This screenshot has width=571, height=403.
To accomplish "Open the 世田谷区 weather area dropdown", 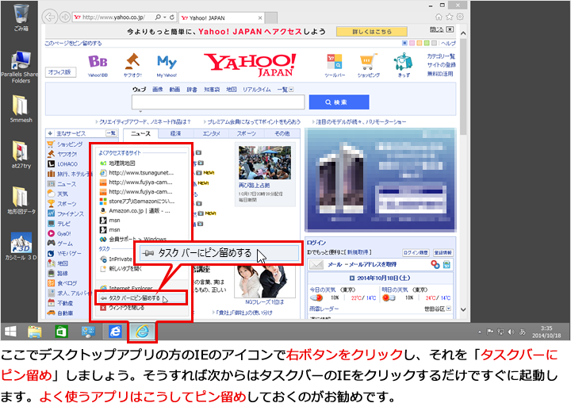I will click(449, 309).
